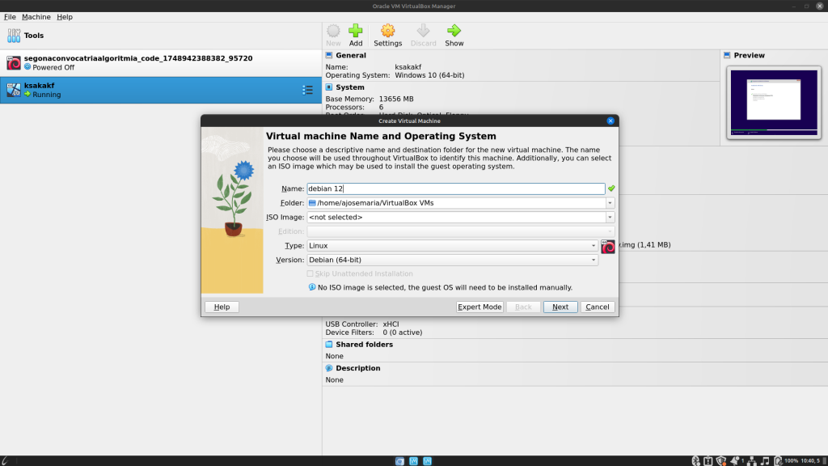Click the second VirtualBox taskbar window icon
The width and height of the screenshot is (828, 466).
[427, 461]
